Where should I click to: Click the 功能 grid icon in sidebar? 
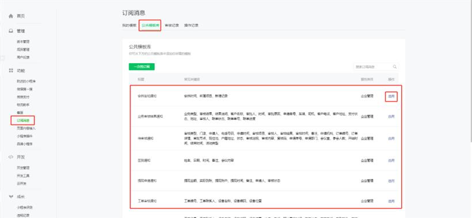click(11, 71)
